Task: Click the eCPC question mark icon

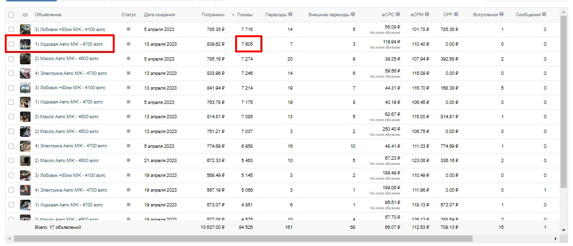Action: [398, 15]
